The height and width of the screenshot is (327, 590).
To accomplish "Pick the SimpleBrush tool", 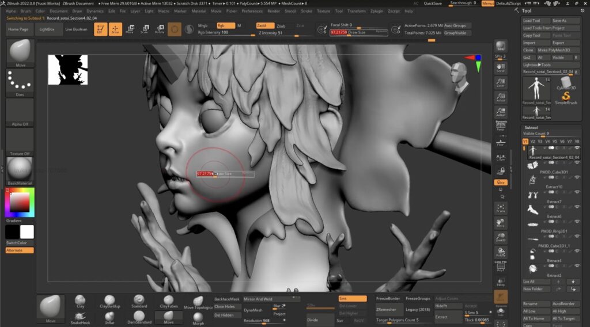I will pos(567,98).
